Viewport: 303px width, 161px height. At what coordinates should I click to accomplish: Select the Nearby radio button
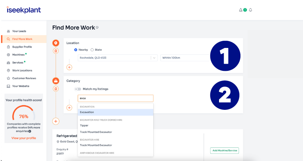76,50
